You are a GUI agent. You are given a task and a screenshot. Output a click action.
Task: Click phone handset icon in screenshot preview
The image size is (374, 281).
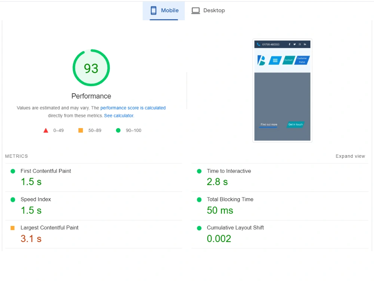pyautogui.click(x=258, y=44)
